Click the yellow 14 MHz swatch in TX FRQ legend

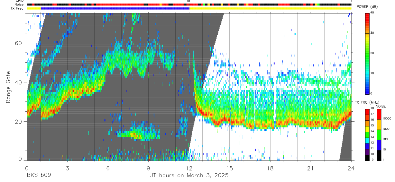point(368,129)
